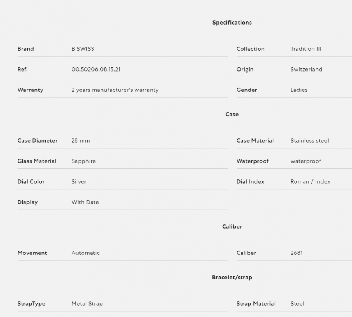The image size is (352, 317).
Task: Click the caliber number 2681
Action: pos(296,253)
